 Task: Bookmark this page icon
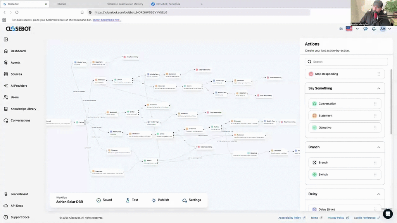pyautogui.click(x=82, y=12)
